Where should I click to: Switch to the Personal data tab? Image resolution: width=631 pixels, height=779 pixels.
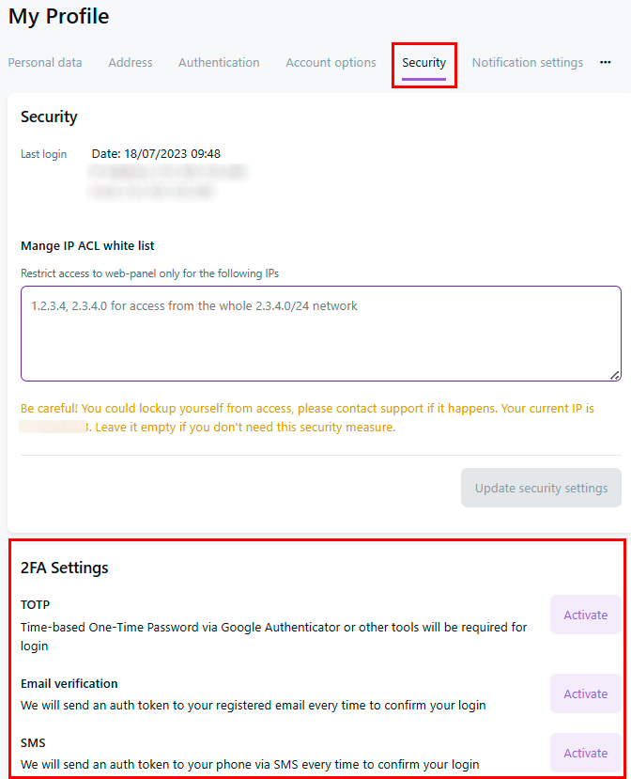(45, 63)
